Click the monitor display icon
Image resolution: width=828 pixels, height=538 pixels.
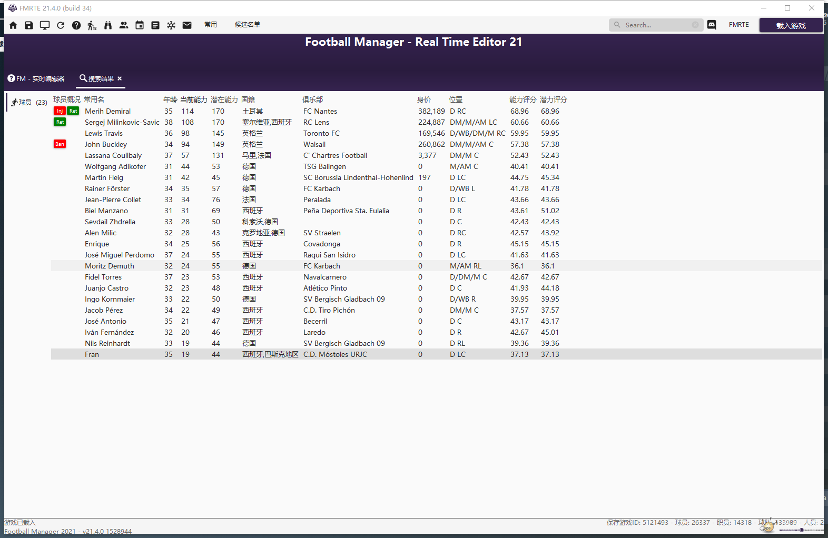[x=45, y=25]
